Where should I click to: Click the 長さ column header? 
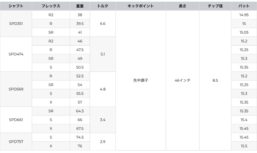pos(182,6)
